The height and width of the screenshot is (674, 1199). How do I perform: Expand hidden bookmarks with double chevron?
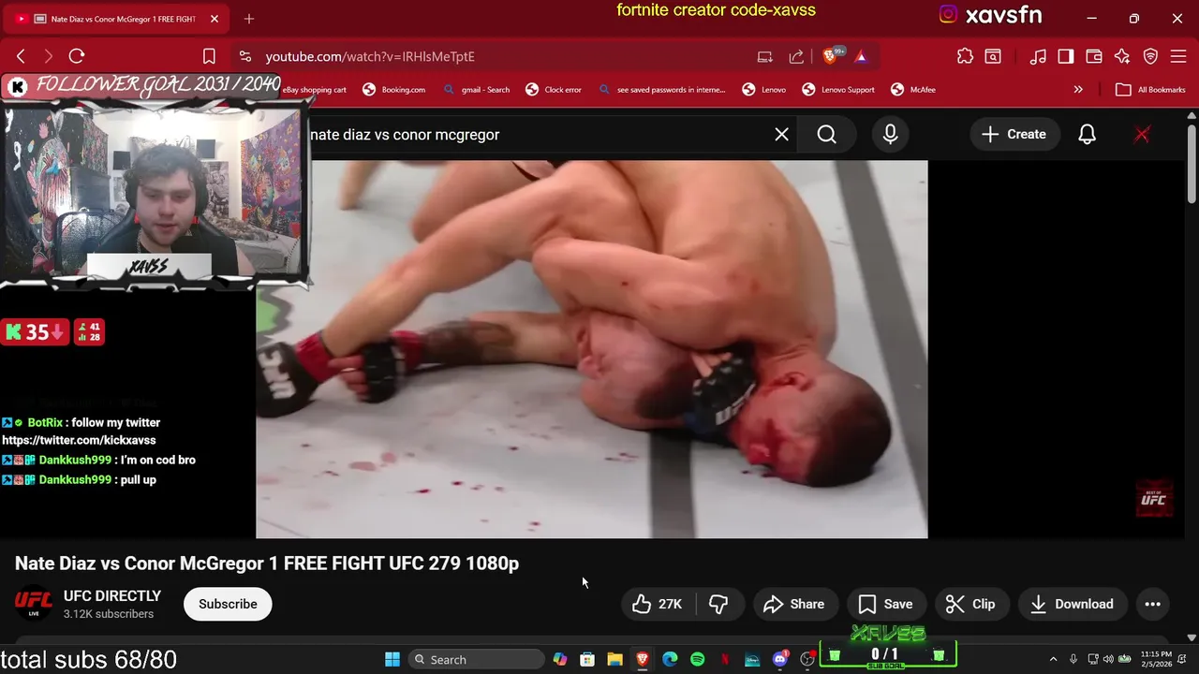[1078, 90]
